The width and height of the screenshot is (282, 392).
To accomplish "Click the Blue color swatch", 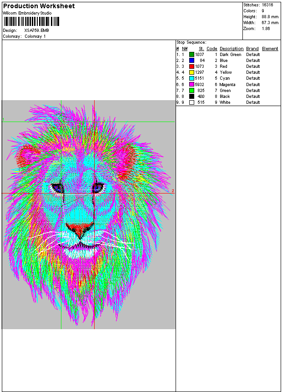I will (191, 61).
